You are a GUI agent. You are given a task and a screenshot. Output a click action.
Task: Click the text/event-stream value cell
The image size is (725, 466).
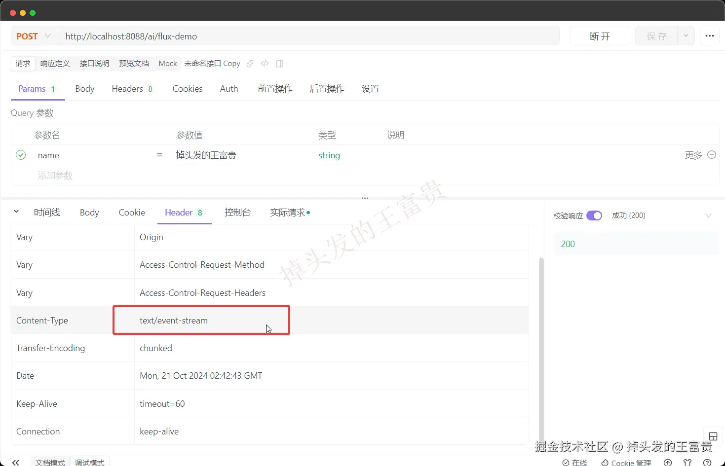coord(173,321)
